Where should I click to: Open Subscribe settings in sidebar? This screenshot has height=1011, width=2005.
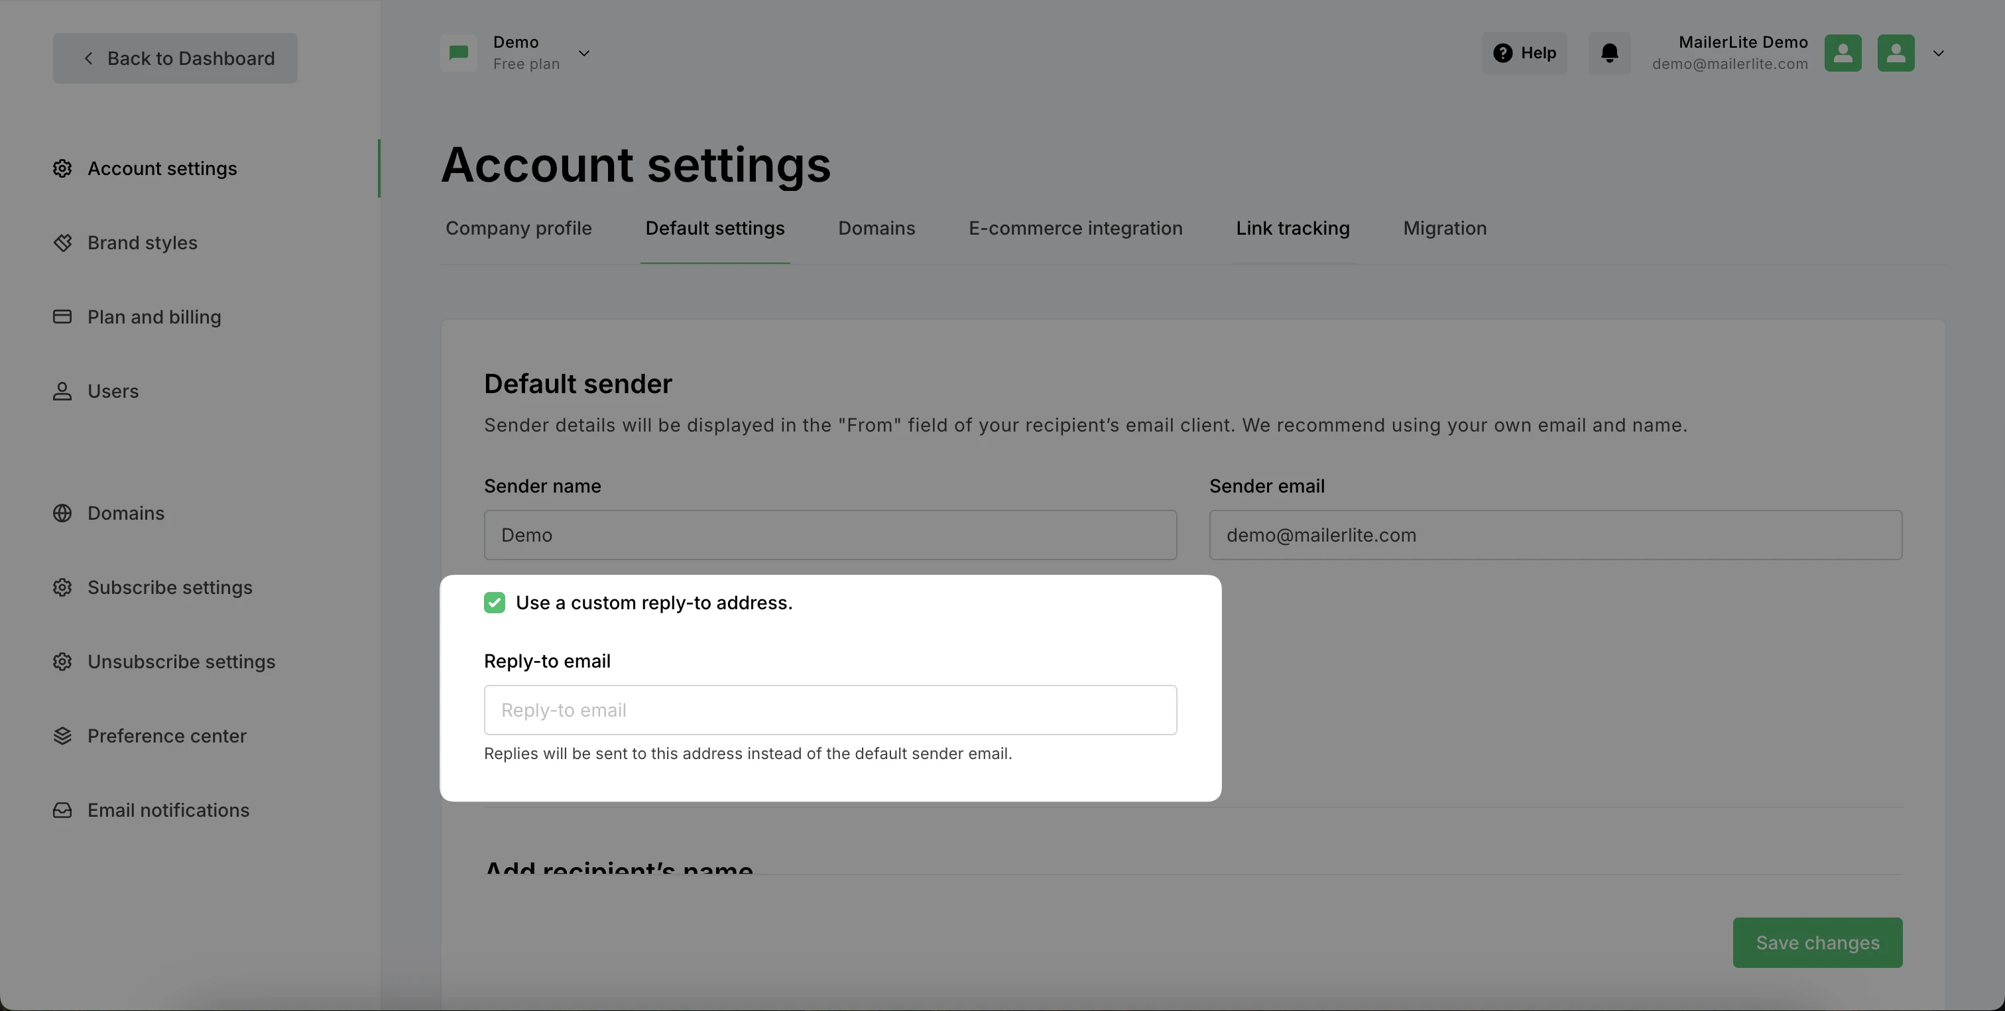coord(170,587)
